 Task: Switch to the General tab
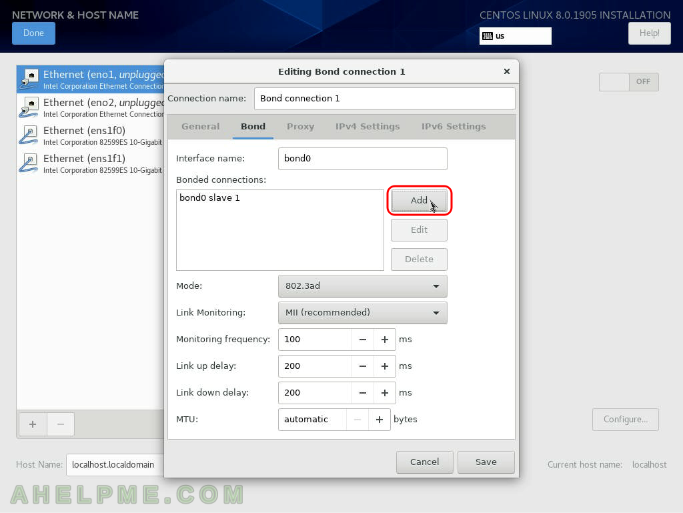tap(200, 127)
